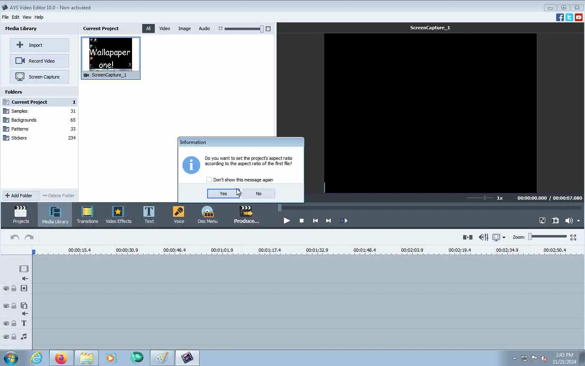Viewport: 585px width, 366px height.
Task: Click the Screen Capture button
Action: 39,77
